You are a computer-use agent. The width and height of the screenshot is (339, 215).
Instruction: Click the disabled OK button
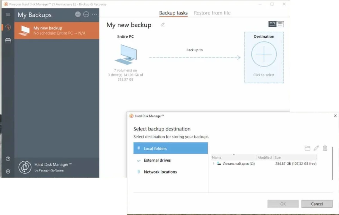pyautogui.click(x=283, y=204)
